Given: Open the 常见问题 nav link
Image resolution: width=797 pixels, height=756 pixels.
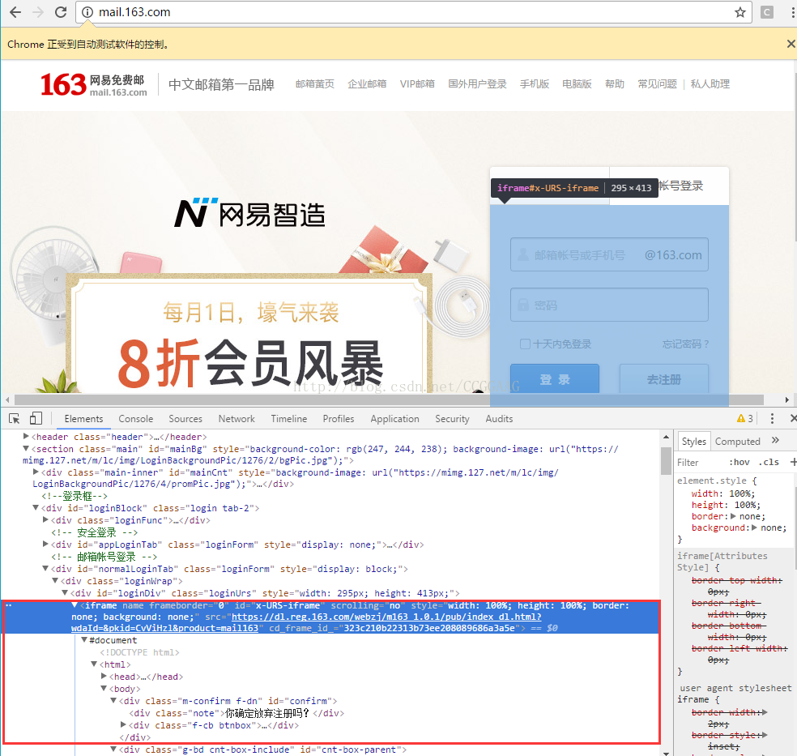Looking at the screenshot, I should 657,84.
